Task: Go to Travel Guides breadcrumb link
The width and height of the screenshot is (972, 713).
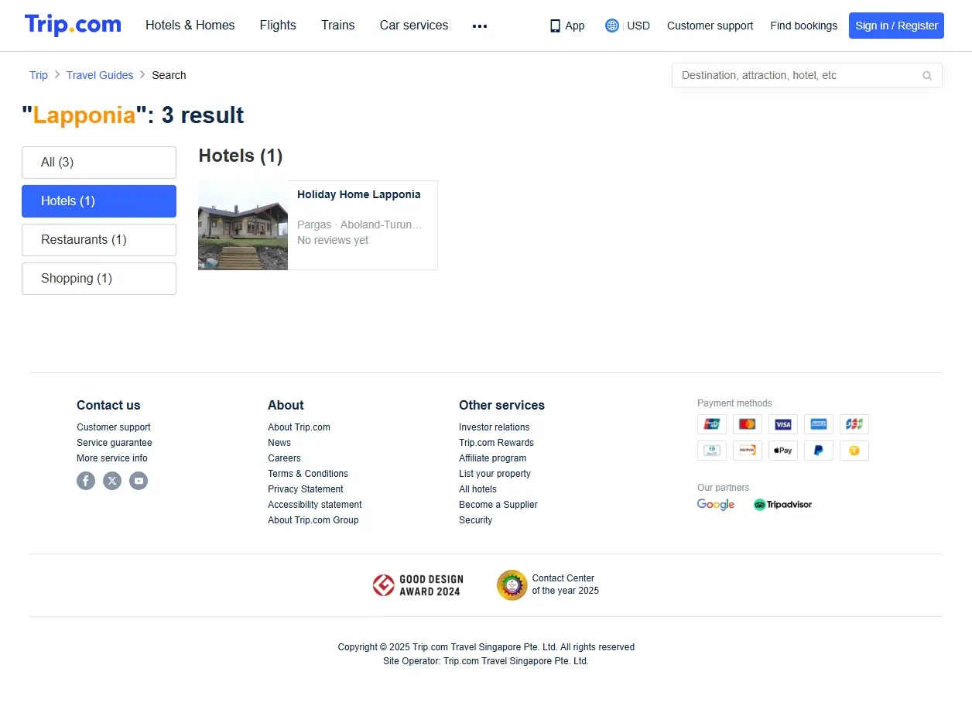Action: [100, 75]
